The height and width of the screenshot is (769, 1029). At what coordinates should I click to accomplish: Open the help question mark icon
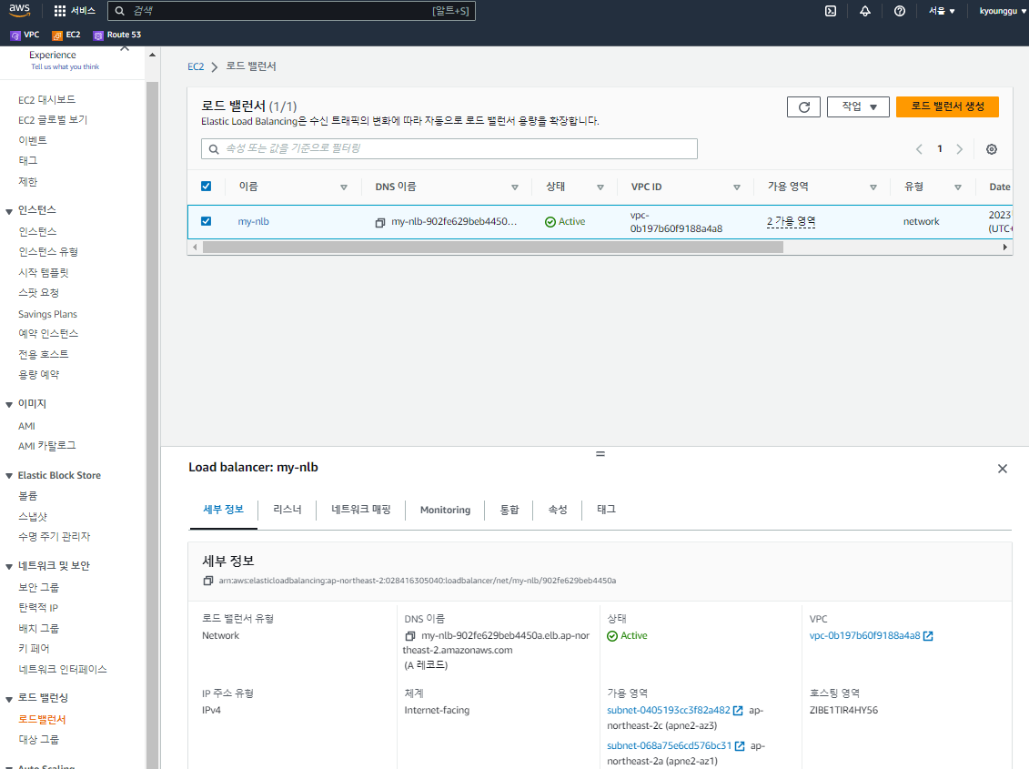(900, 11)
